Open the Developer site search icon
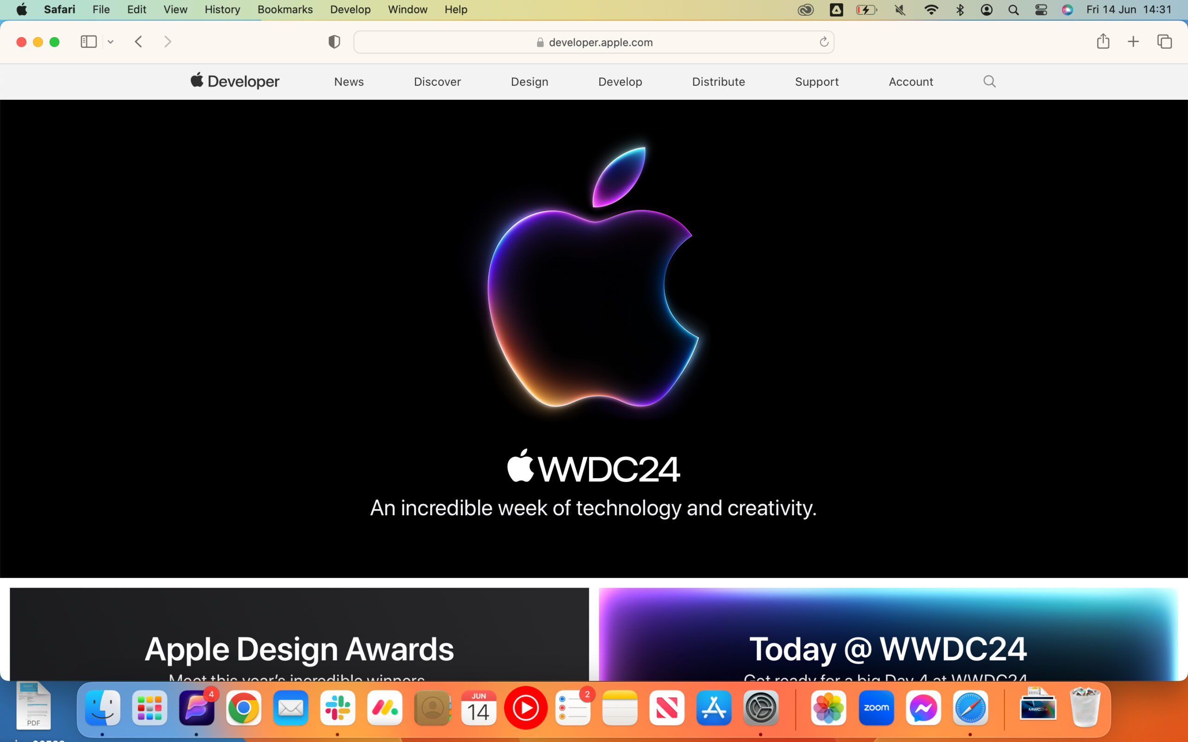Screen dimensions: 1188x742 [989, 82]
